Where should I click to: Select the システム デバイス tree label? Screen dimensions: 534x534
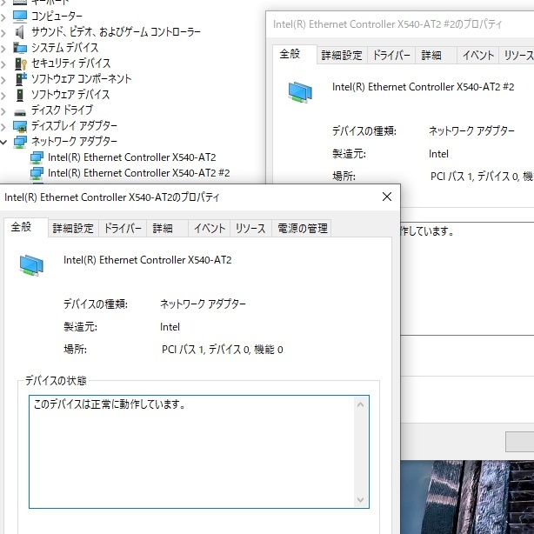click(64, 48)
